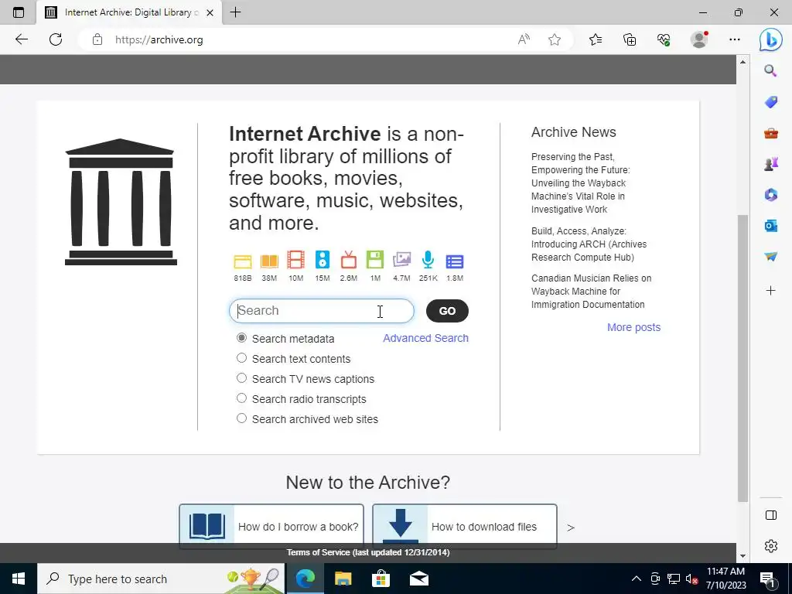This screenshot has width=792, height=594.
Task: Show hidden system tray icons chevron
Action: (637, 579)
